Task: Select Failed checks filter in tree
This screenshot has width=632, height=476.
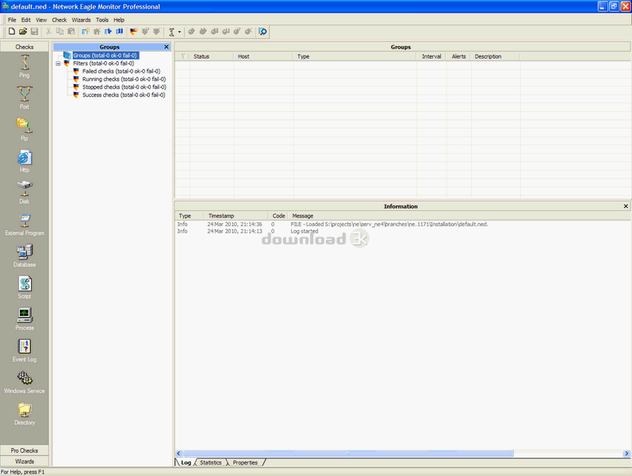Action: click(x=123, y=71)
